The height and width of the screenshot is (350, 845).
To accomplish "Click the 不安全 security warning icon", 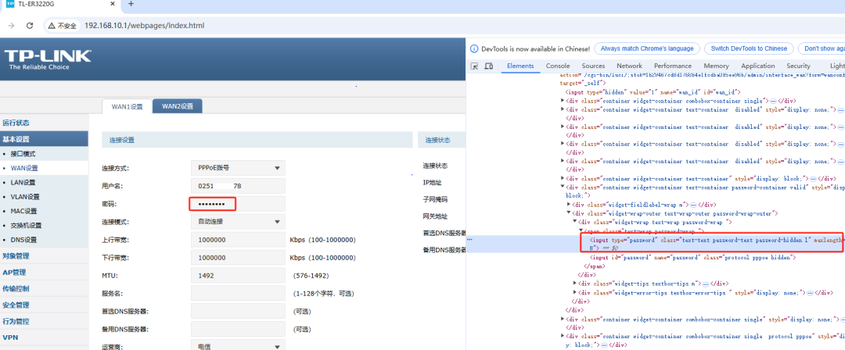I will click(x=52, y=26).
